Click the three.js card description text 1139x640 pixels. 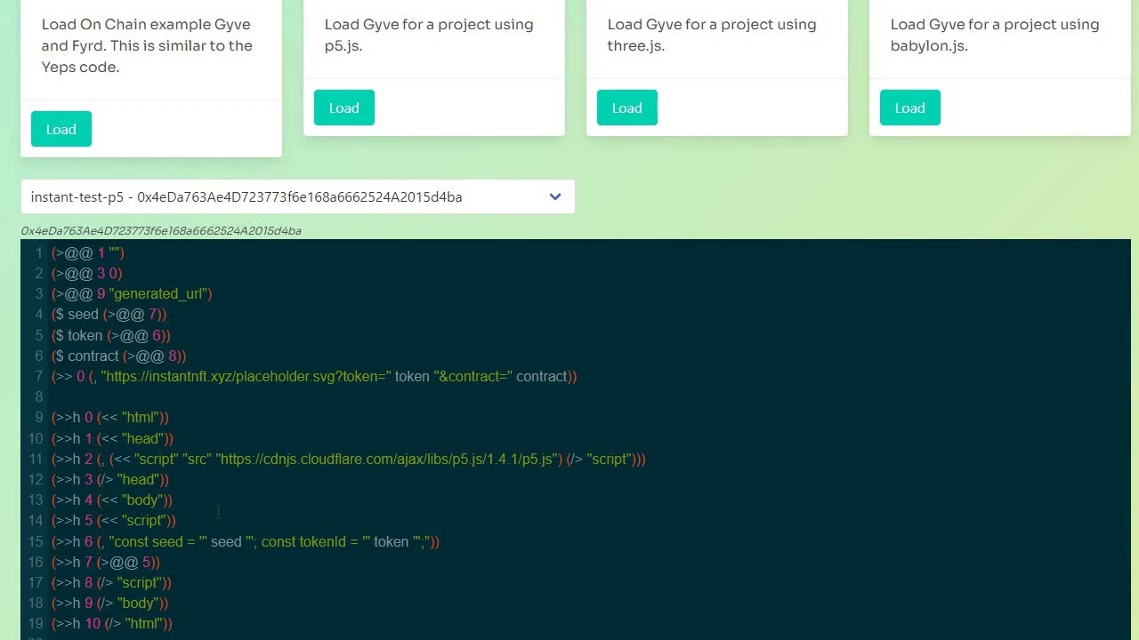tap(712, 35)
